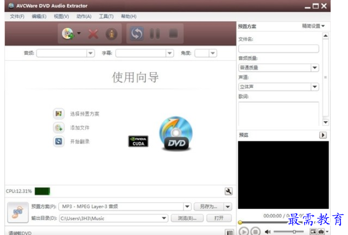Open the 动作(A) menu

[84, 16]
